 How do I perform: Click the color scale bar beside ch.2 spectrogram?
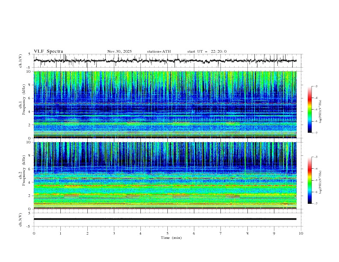310,180
